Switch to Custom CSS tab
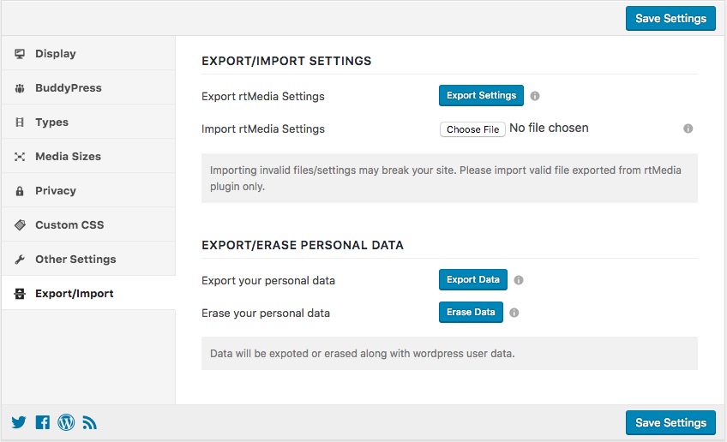Viewport: 727px width, 442px height. 69,224
